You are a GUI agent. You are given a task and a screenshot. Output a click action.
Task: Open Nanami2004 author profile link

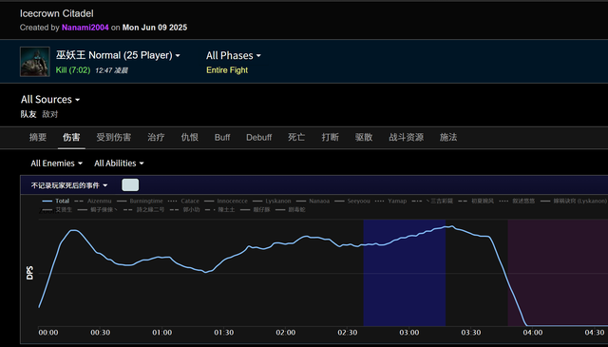(x=85, y=28)
